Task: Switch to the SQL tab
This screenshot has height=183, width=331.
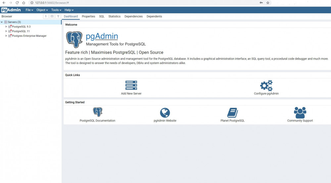Action: 102,16
